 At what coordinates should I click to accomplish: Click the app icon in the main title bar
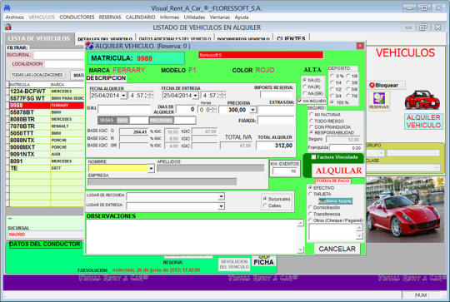7,7
